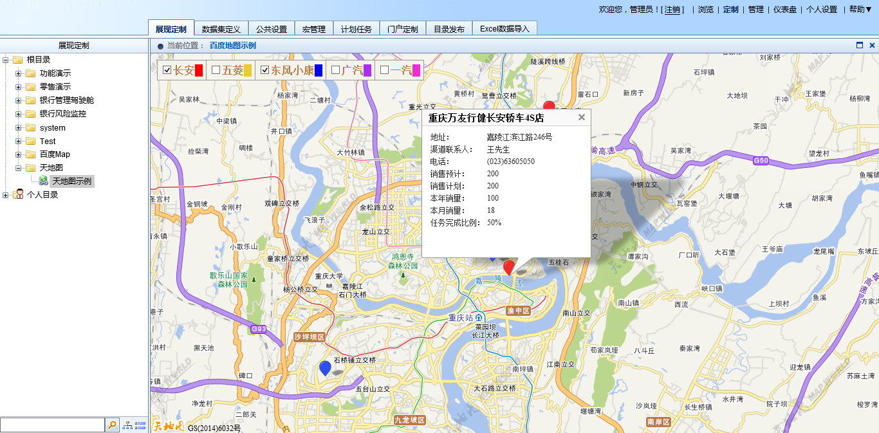The image size is (879, 433).
Task: Click the G50 highway shield on map
Action: (x=761, y=160)
